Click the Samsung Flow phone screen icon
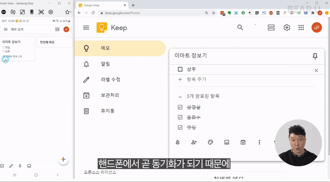 click(32, 12)
